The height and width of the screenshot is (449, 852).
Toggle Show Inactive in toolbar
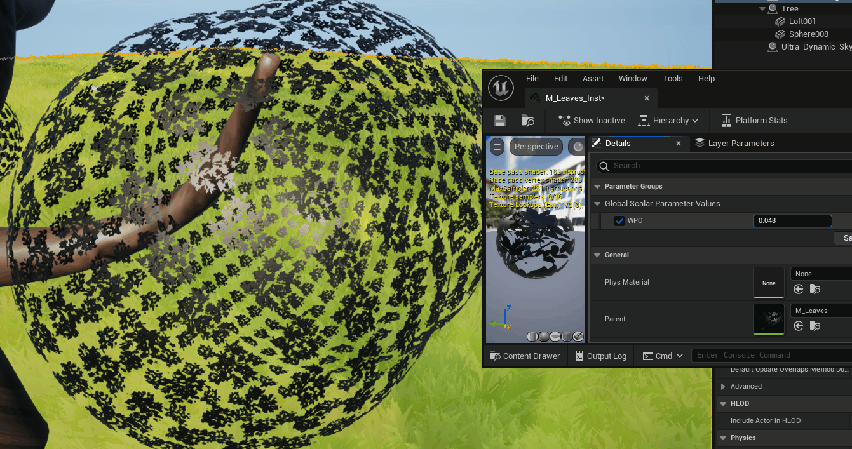click(x=592, y=121)
